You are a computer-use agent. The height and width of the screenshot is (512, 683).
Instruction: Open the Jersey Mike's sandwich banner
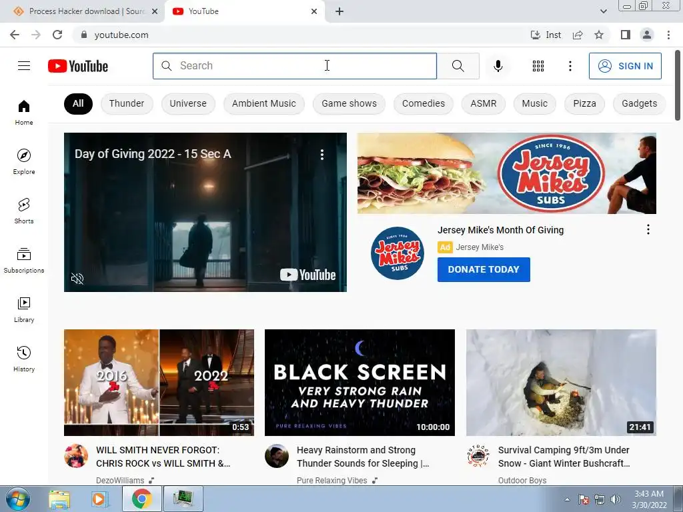click(x=507, y=173)
